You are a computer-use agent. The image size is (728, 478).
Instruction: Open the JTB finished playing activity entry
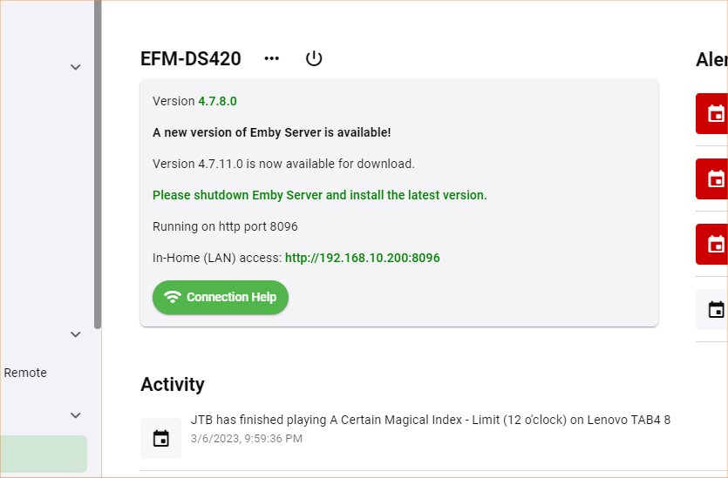tap(430, 420)
